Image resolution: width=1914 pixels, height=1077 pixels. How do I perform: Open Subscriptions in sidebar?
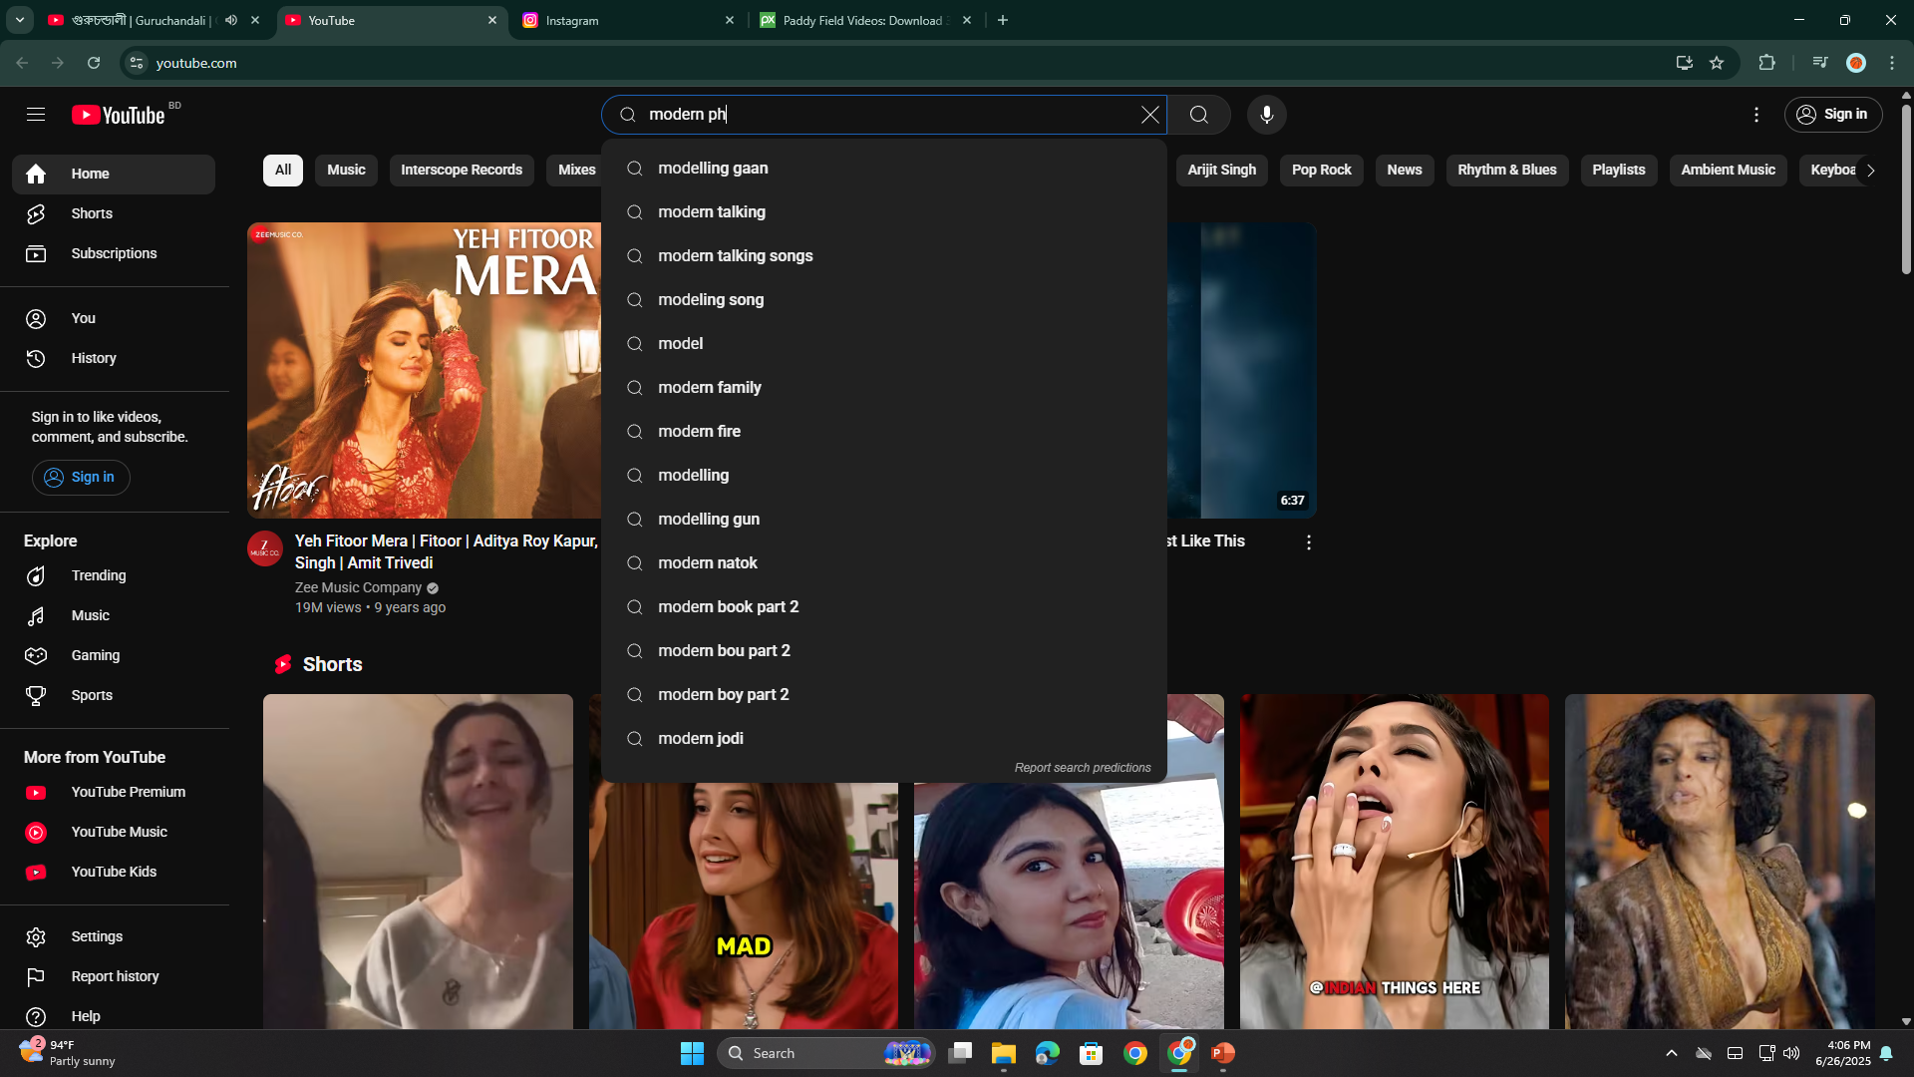(114, 253)
